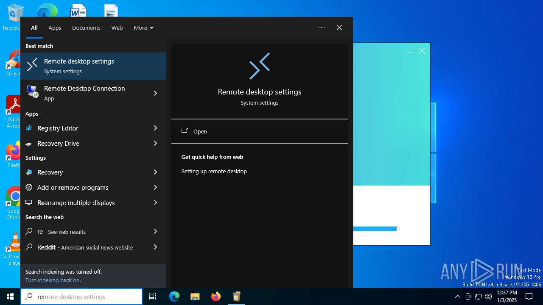Viewport: 543px width, 305px height.
Task: Click the large Remote desktop icon in preview pane
Action: coord(260,66)
